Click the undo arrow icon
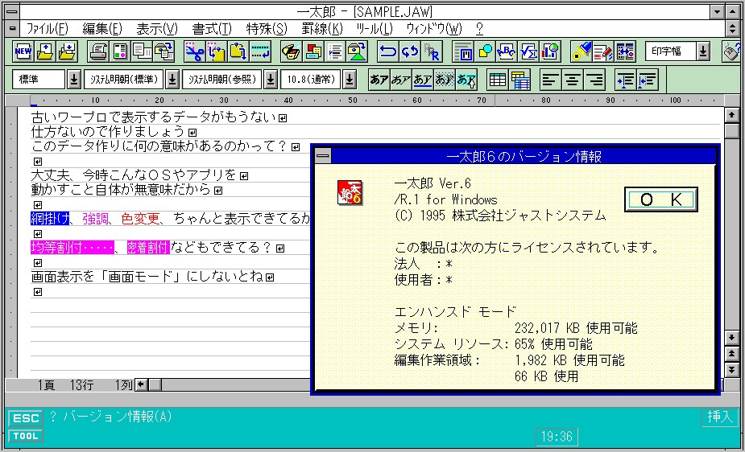 (x=389, y=52)
